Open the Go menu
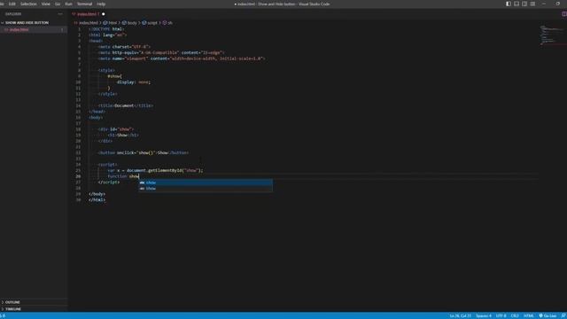 tap(58, 4)
